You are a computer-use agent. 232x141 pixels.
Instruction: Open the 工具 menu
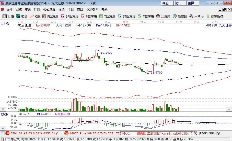(x=71, y=10)
